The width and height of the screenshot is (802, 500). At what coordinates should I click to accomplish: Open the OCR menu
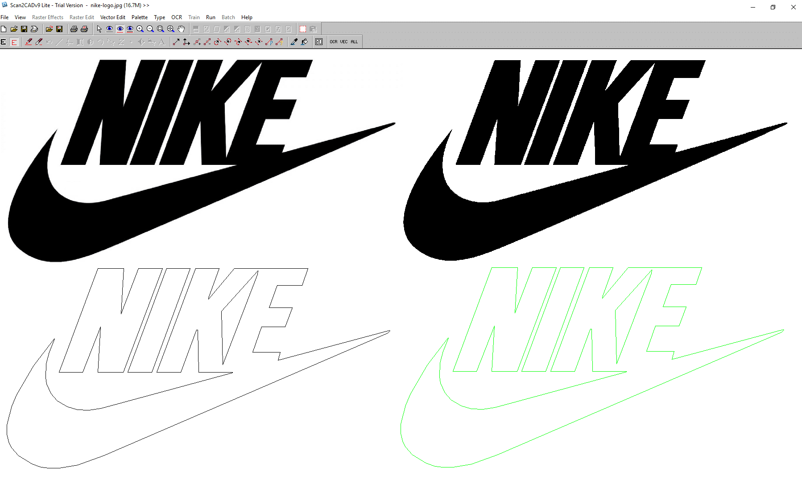pos(177,17)
